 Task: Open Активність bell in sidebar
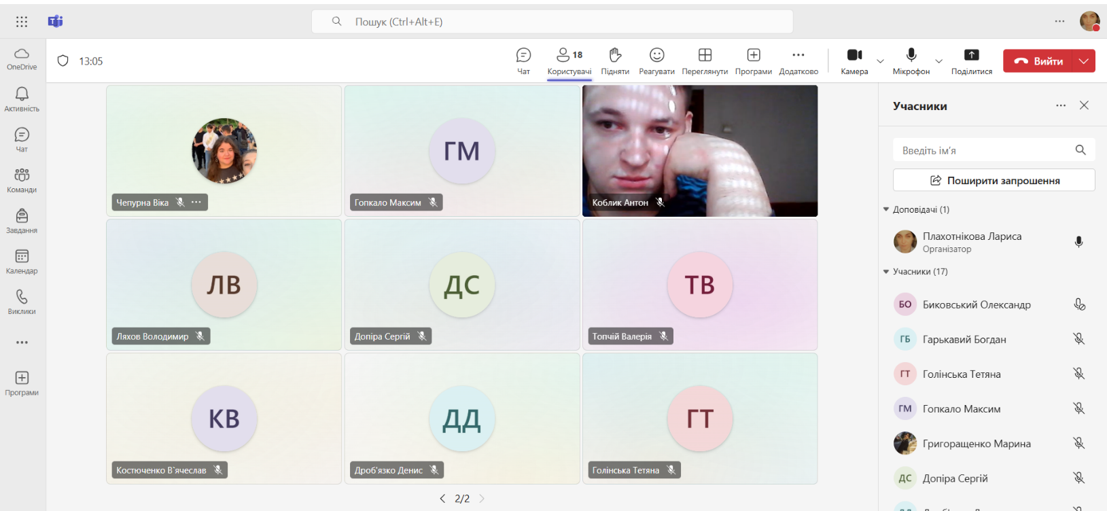pyautogui.click(x=22, y=99)
